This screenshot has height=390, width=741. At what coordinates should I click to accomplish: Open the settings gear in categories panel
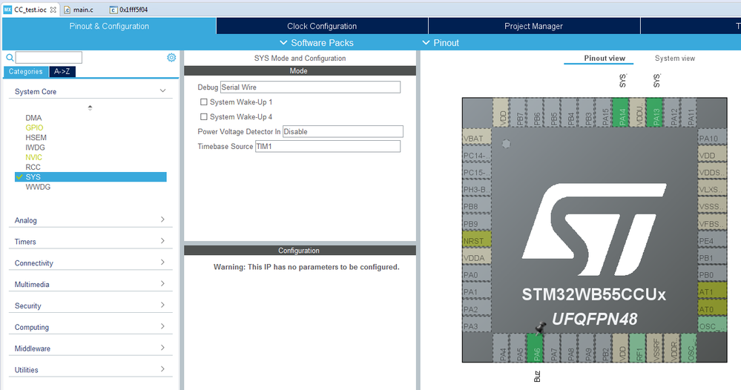point(171,58)
